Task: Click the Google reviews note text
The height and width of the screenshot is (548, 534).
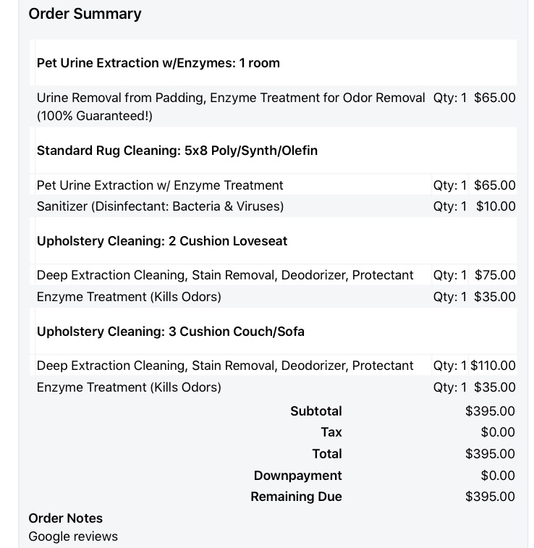Action: [x=73, y=536]
